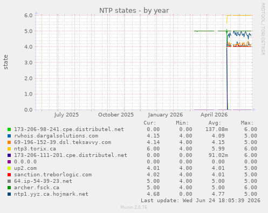Click the 3.0 y-axis tick label

coord(29,63)
